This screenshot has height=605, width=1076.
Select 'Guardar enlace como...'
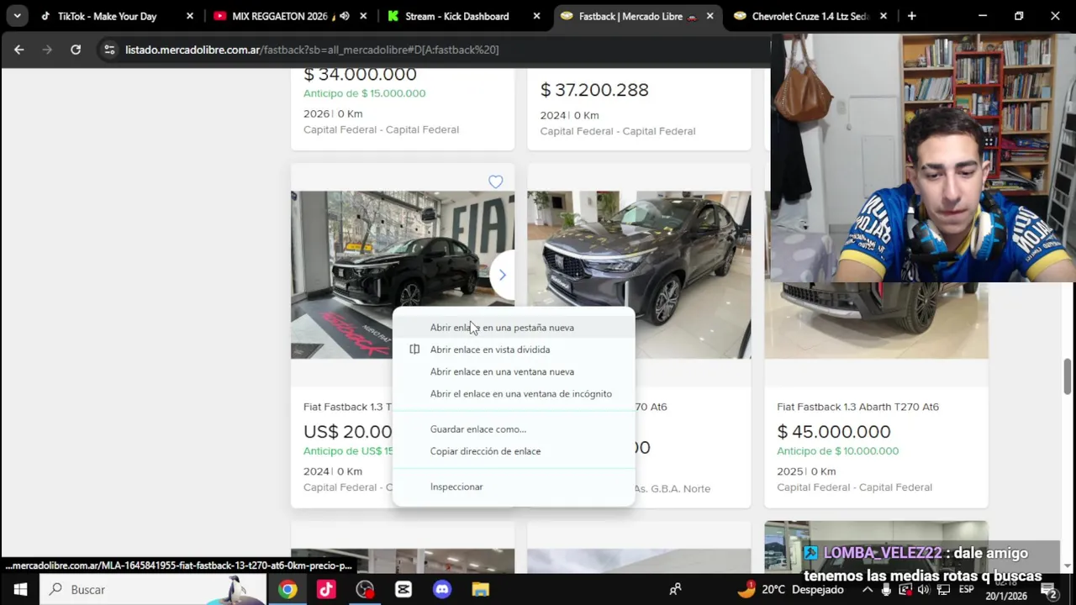point(513,429)
